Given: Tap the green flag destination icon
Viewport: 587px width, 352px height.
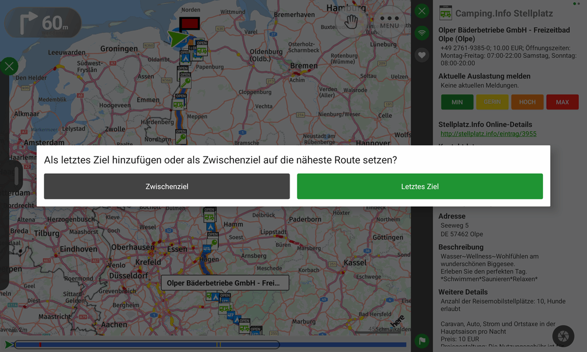Looking at the screenshot, I should pyautogui.click(x=422, y=341).
